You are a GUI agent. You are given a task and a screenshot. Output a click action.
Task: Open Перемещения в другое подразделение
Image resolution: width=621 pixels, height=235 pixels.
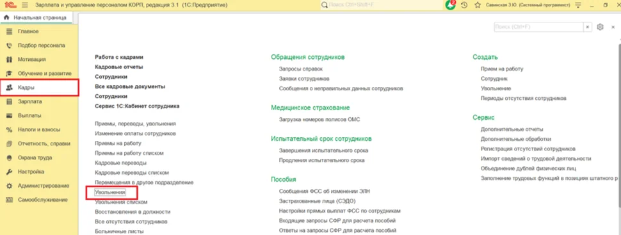tap(144, 182)
